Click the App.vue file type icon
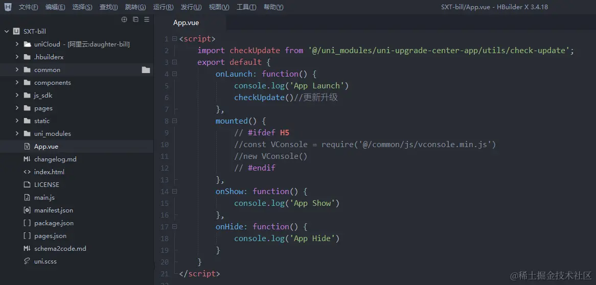596x285 pixels. pyautogui.click(x=27, y=146)
